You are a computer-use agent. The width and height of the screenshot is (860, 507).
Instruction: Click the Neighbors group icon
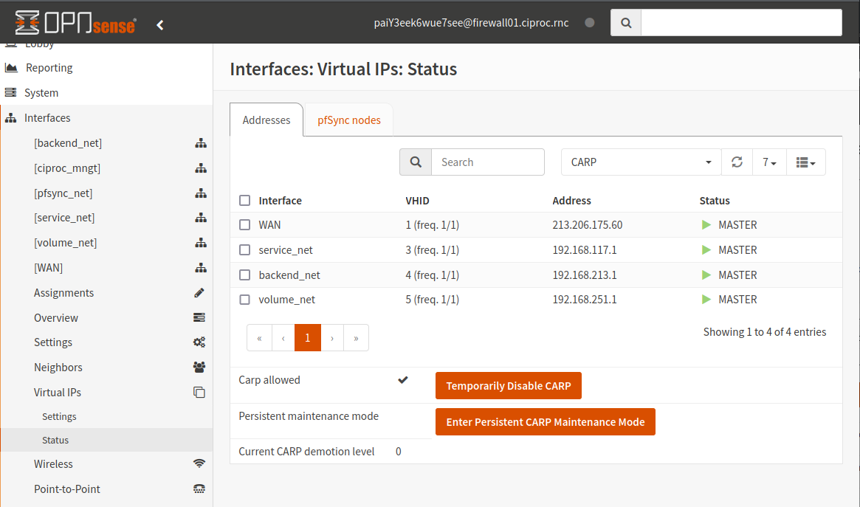coord(199,367)
